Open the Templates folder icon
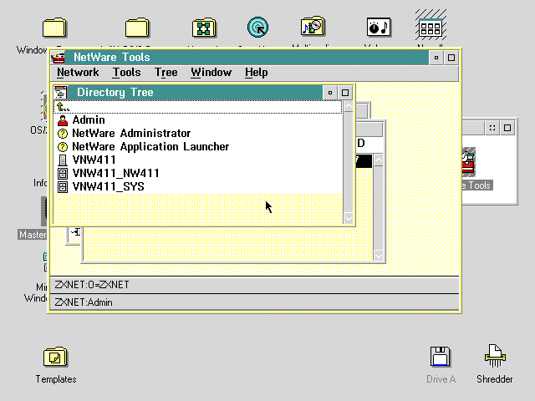 pyautogui.click(x=56, y=357)
